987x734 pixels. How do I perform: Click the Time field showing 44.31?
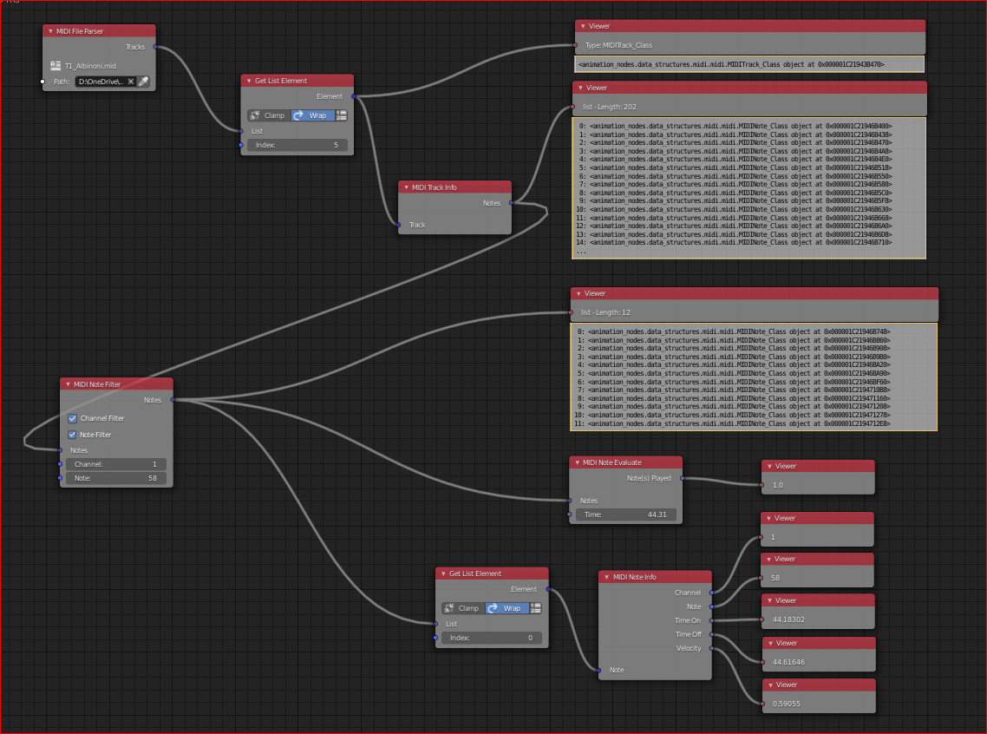[x=625, y=514]
